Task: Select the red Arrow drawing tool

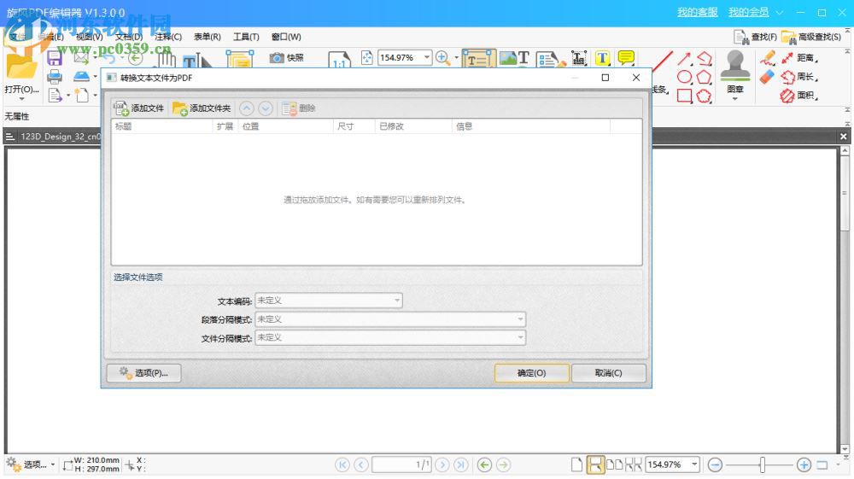Action: [684, 58]
